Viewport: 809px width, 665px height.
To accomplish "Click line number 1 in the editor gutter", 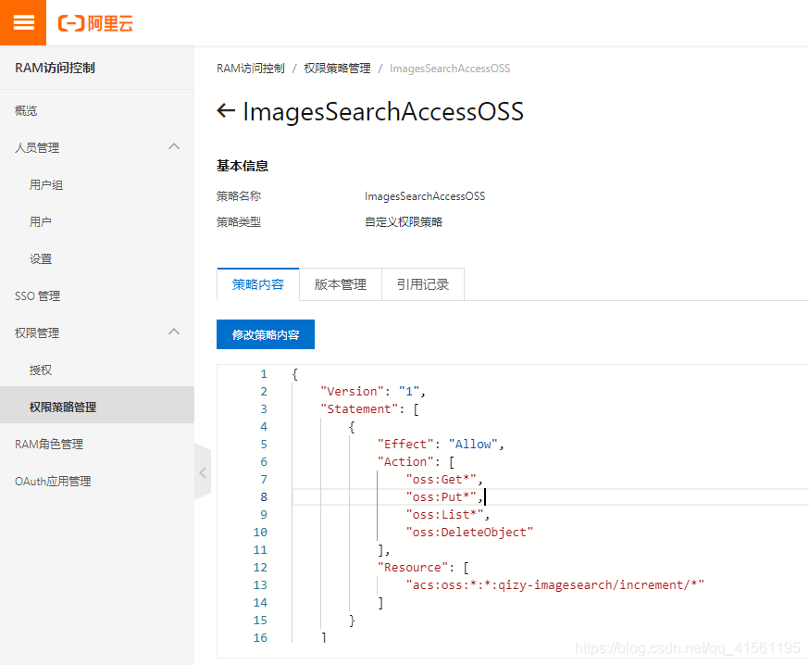I will 264,374.
